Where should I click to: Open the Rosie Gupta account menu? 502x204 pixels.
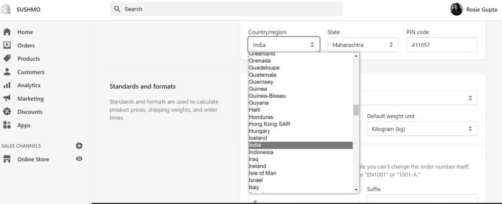[x=474, y=9]
